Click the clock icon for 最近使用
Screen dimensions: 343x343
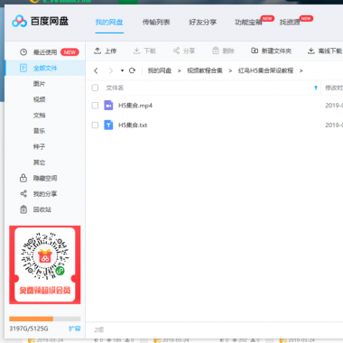click(23, 52)
